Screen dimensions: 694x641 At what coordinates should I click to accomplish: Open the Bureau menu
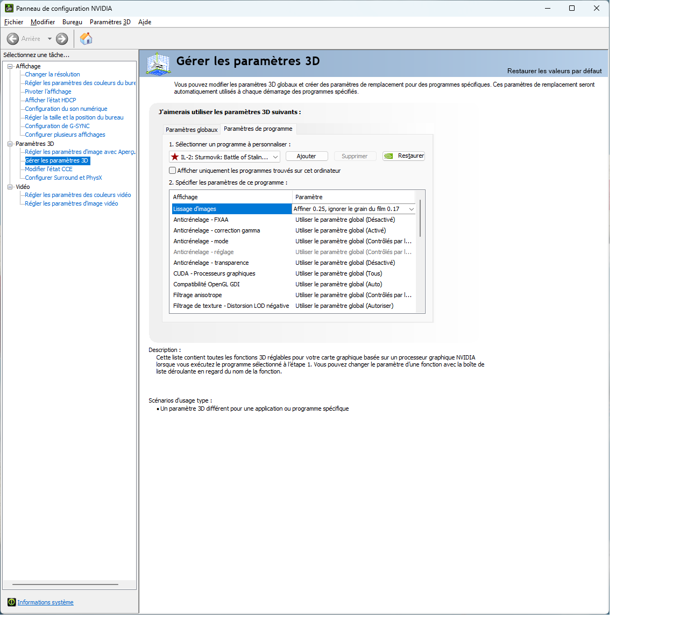[x=72, y=22]
